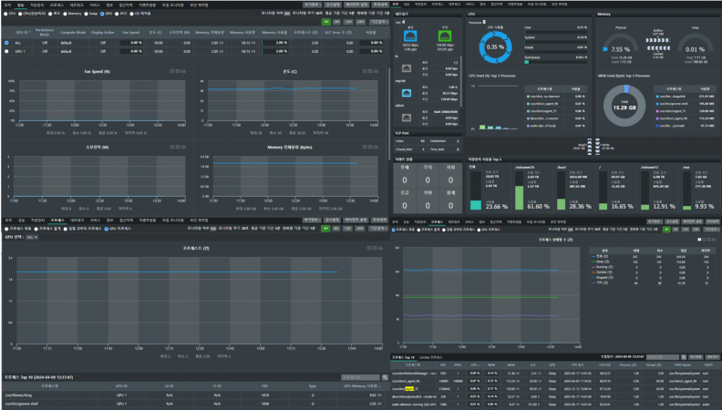
Task: Open the GPU 선택 dropdown
Action: 33,236
